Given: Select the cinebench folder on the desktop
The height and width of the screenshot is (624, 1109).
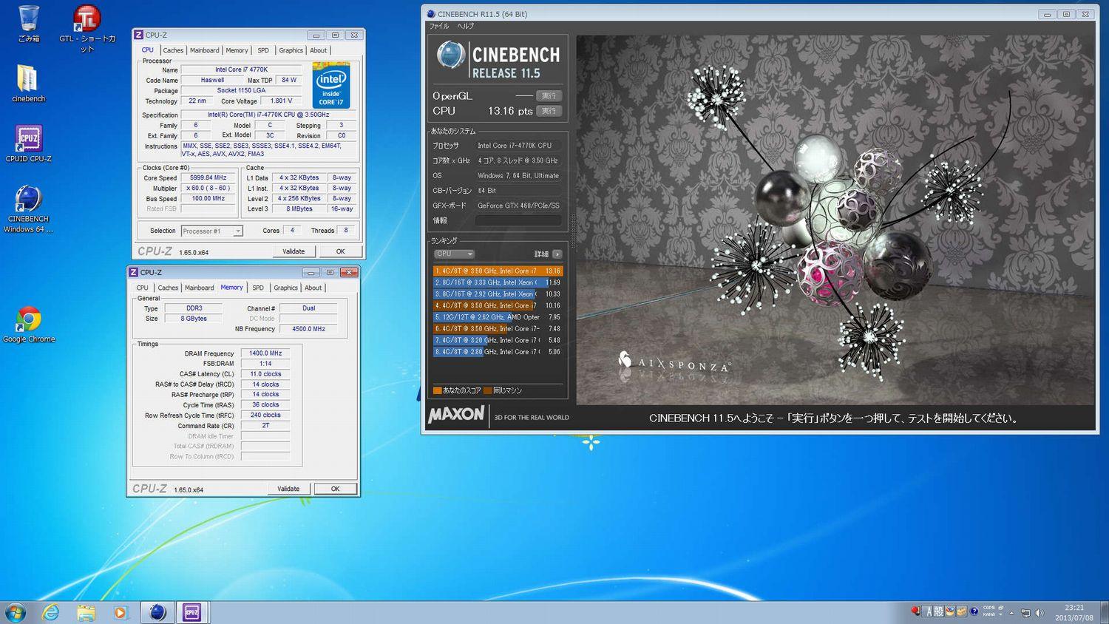Looking at the screenshot, I should [28, 83].
